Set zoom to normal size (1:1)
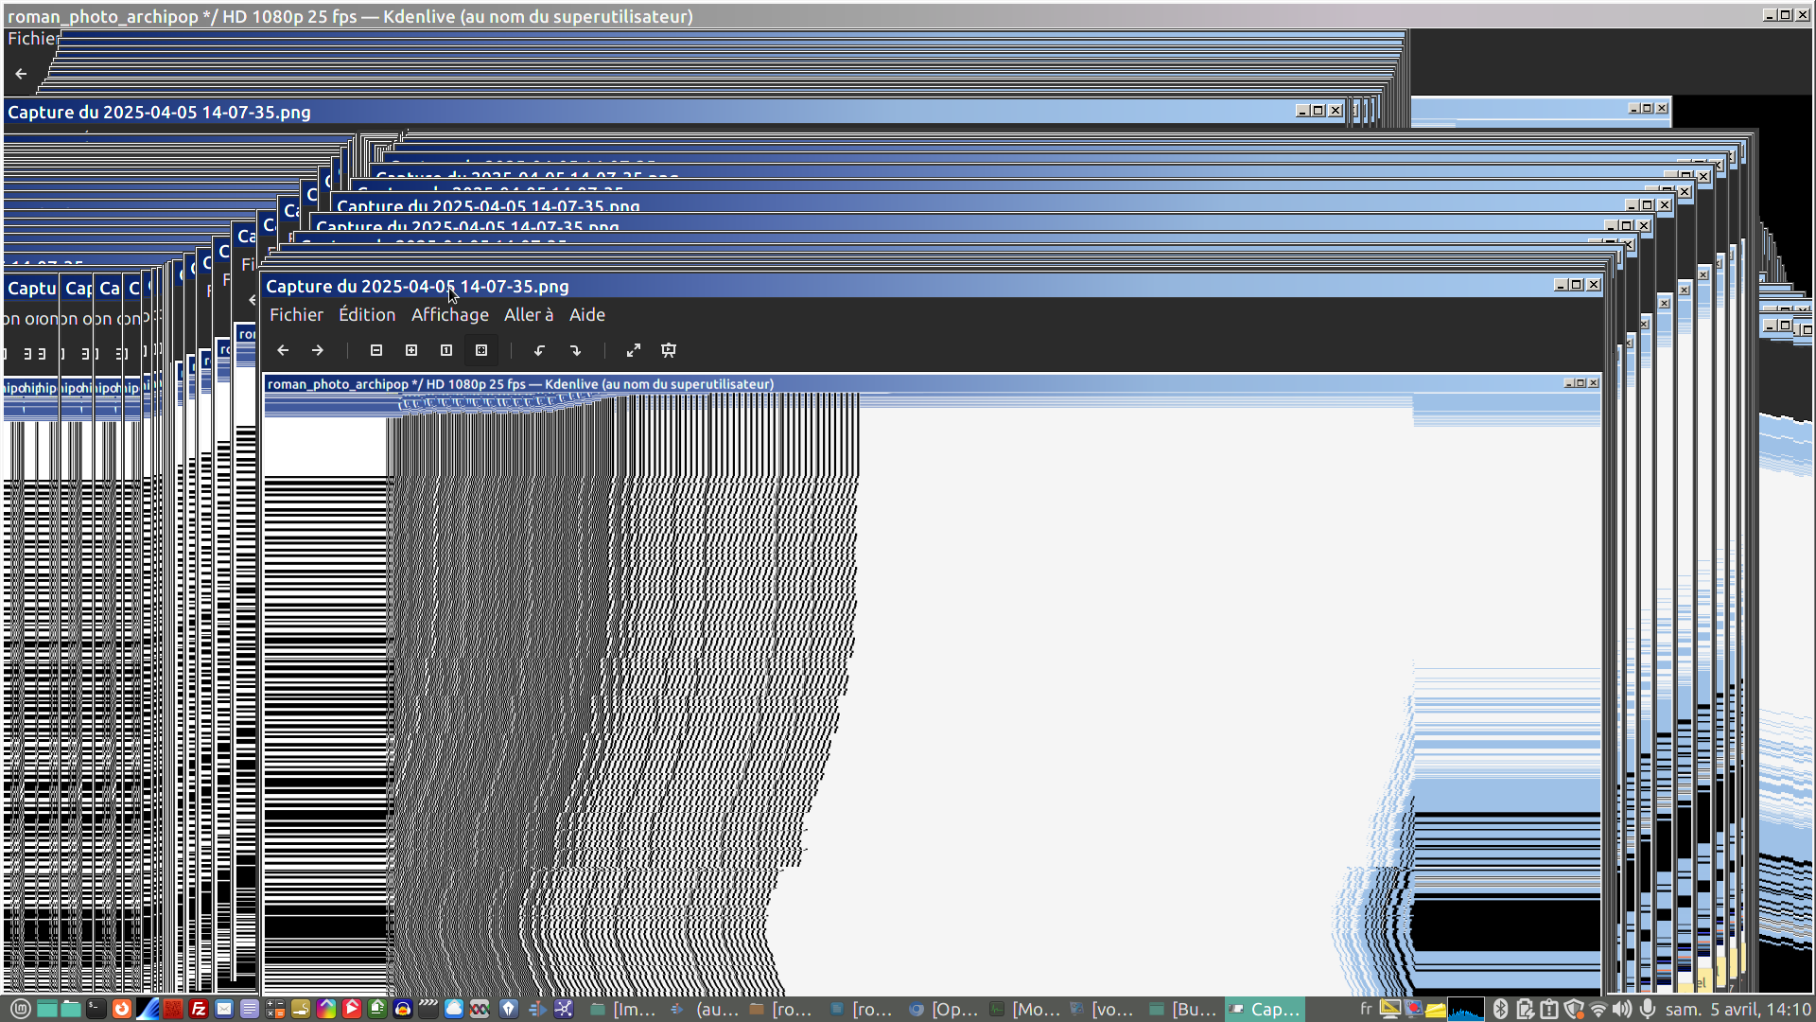This screenshot has height=1022, width=1816. coord(446,350)
